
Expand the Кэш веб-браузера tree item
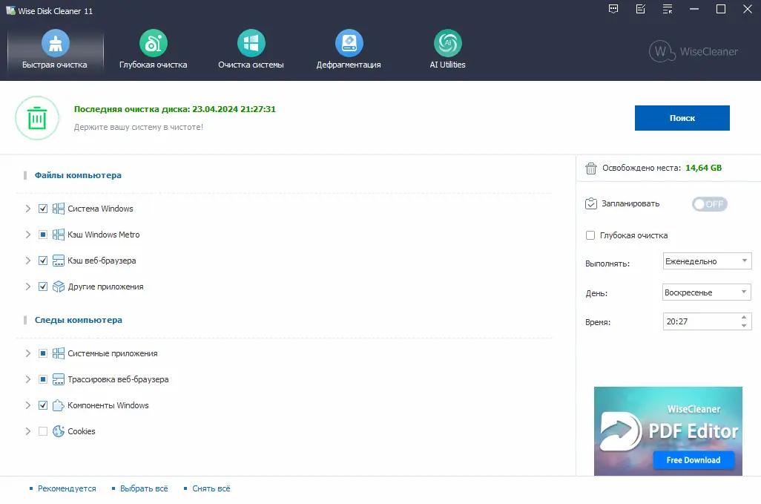(x=27, y=261)
